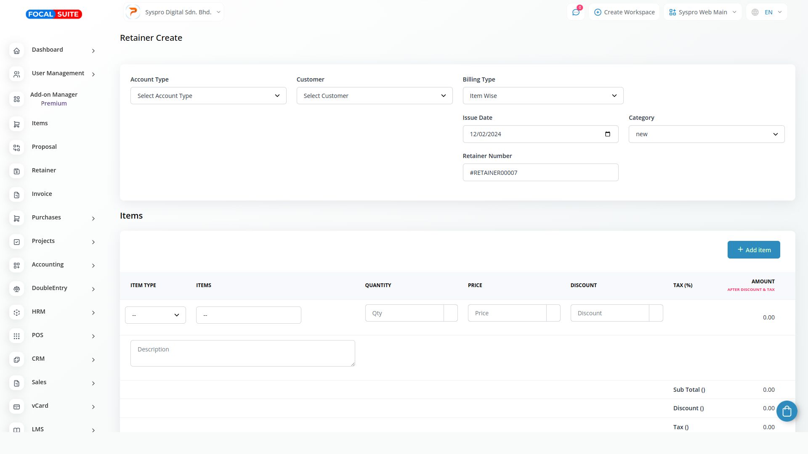Click the Add-on Manager grid icon
The image size is (808, 454).
pos(17,99)
